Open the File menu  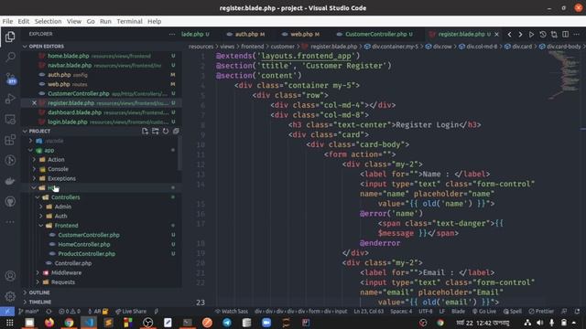(x=7, y=21)
